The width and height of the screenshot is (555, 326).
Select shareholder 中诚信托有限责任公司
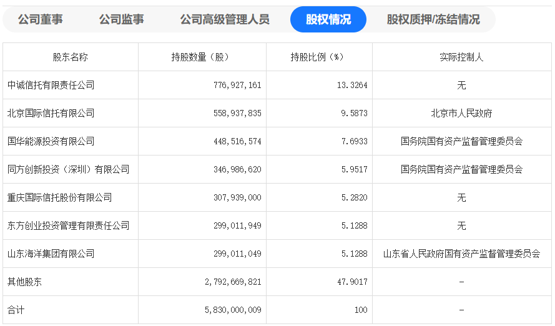(51, 86)
